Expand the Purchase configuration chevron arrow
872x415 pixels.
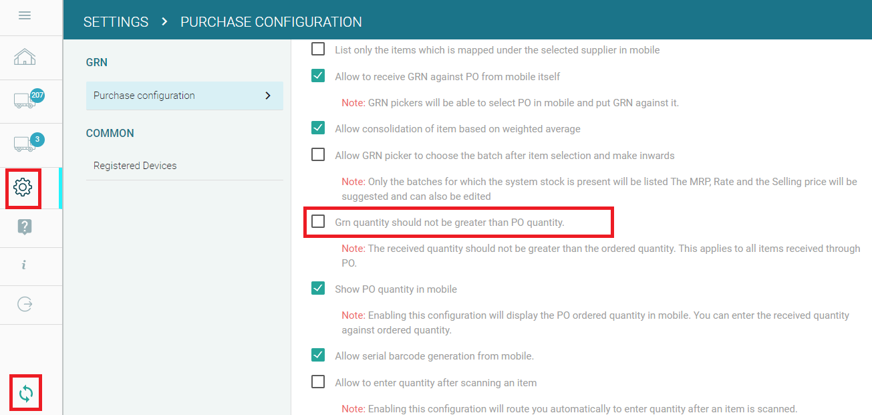[268, 96]
